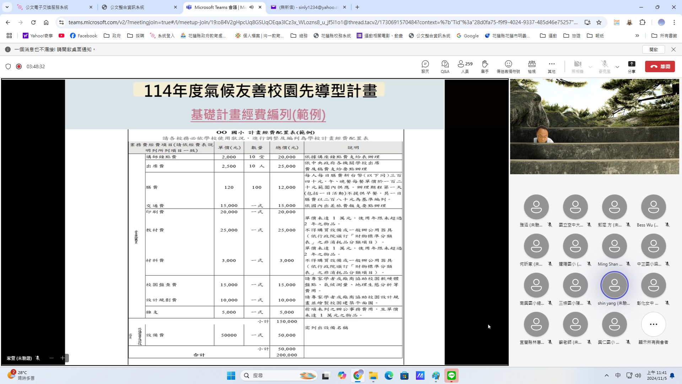This screenshot has width=682, height=384.
Task: Open the view layout options
Action: point(531,66)
